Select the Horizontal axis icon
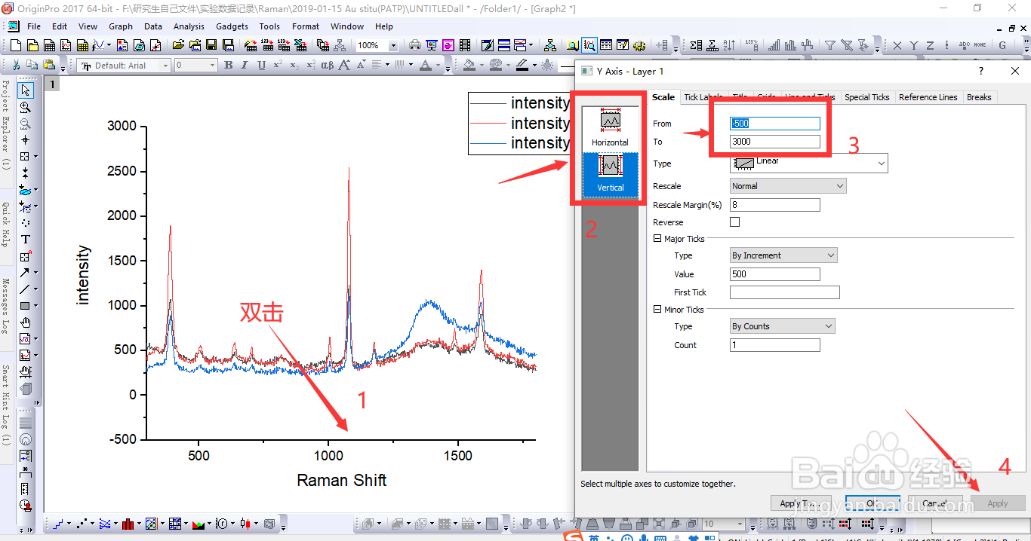Viewport: 1031px width, 541px height. click(x=610, y=127)
